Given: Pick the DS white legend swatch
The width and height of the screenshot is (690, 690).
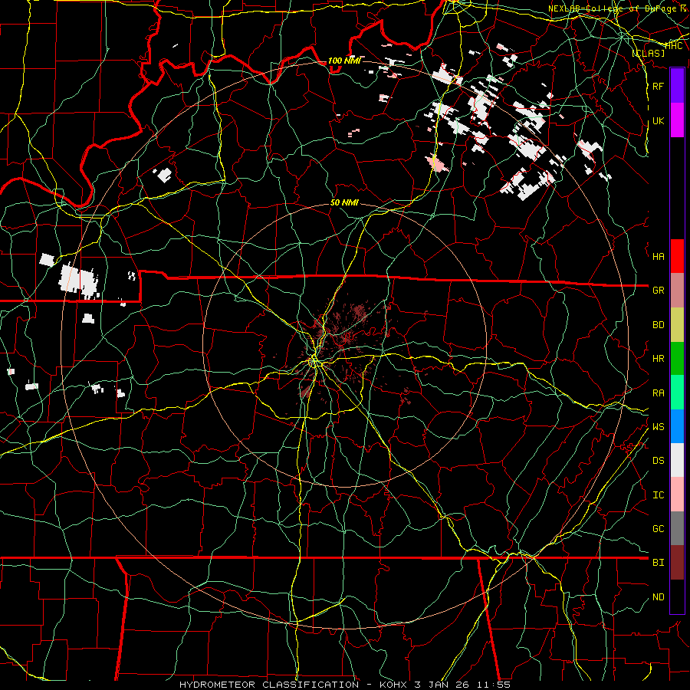Looking at the screenshot, I should coord(677,460).
